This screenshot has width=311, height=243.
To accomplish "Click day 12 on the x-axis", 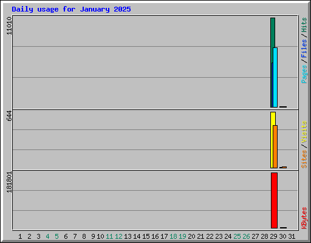I will tap(118, 236).
